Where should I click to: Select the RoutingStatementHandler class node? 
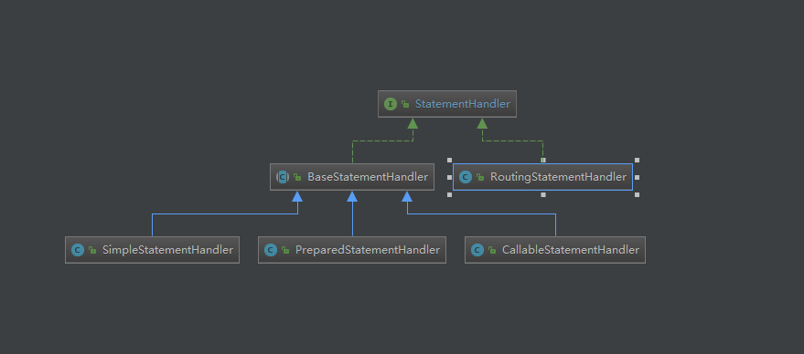pyautogui.click(x=543, y=177)
